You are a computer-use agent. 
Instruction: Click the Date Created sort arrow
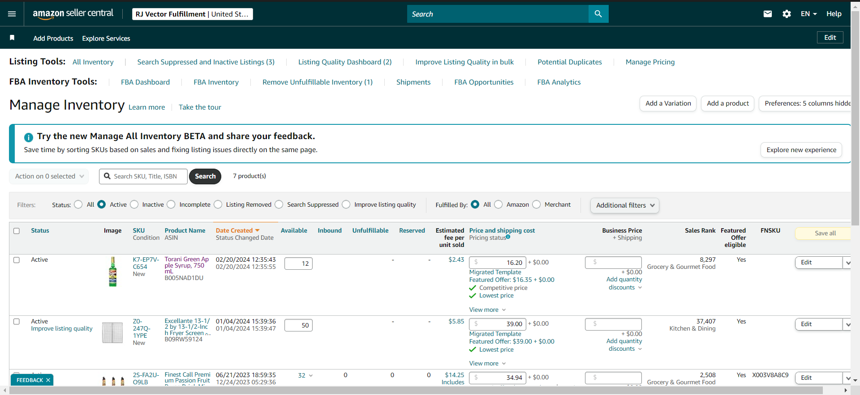257,230
